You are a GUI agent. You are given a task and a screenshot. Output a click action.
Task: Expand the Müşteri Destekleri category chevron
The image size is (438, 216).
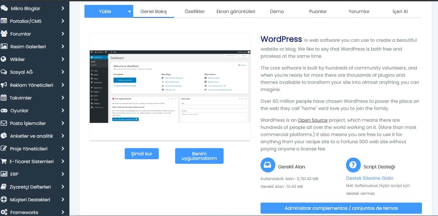tap(63, 200)
